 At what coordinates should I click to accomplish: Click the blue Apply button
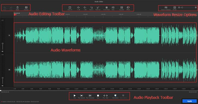[x=190, y=101]
